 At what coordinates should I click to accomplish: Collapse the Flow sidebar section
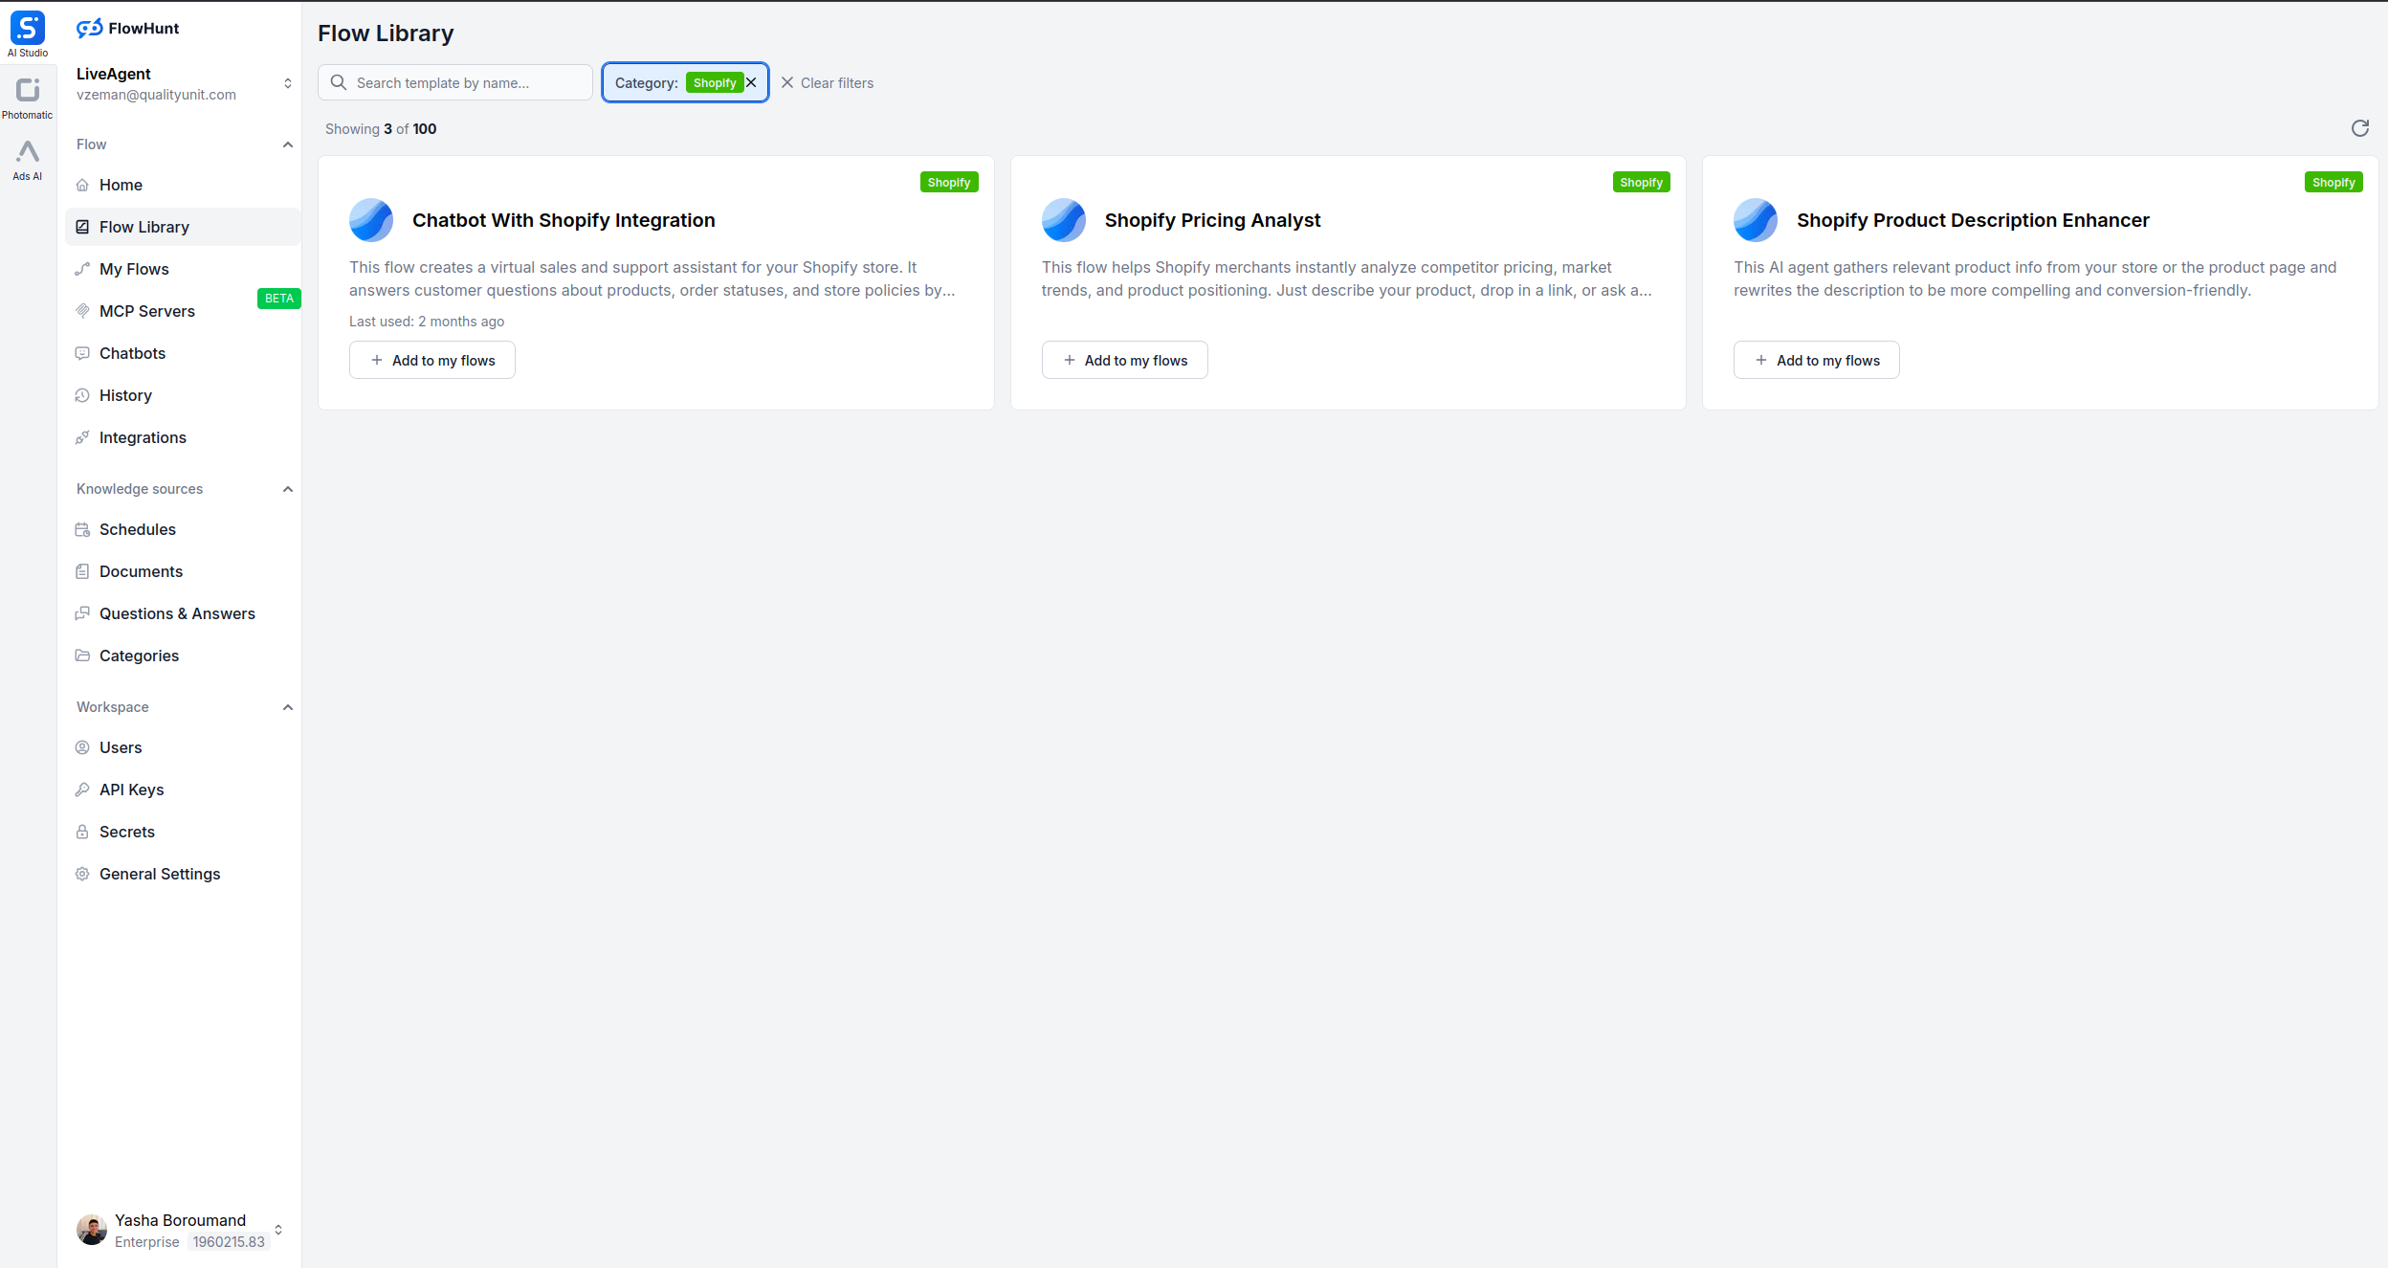coord(288,145)
